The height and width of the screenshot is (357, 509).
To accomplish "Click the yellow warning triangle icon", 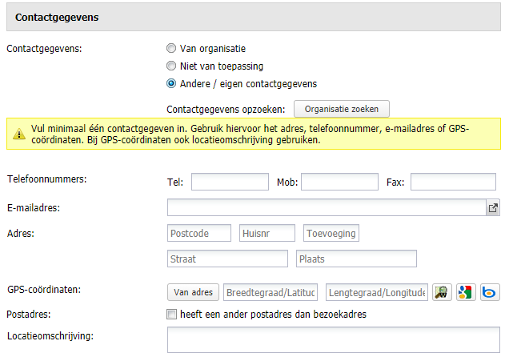I will 19,134.
